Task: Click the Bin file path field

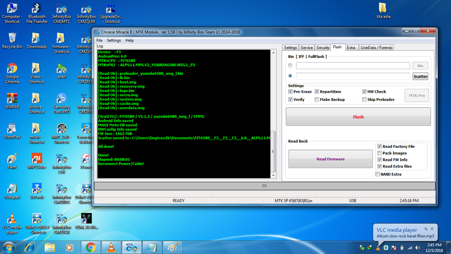Action: [353, 66]
